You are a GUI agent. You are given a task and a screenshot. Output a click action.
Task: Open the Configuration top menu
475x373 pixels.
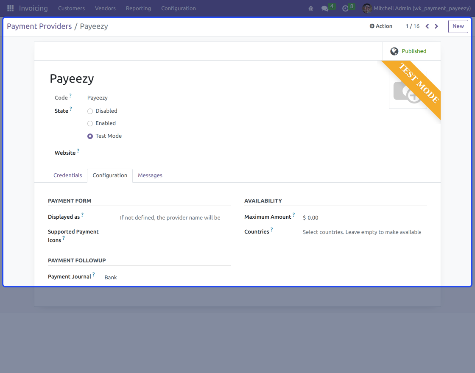(x=179, y=8)
